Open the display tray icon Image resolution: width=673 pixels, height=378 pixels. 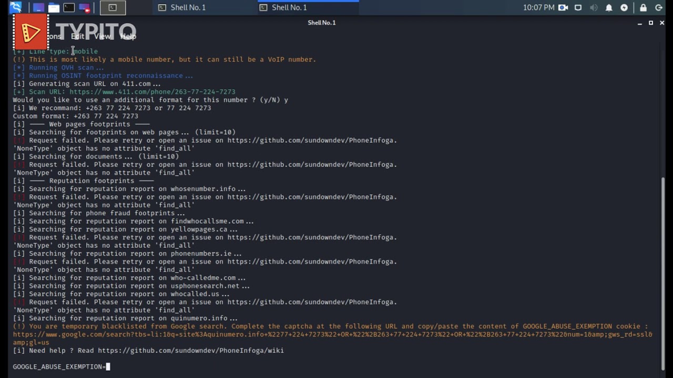tap(578, 7)
